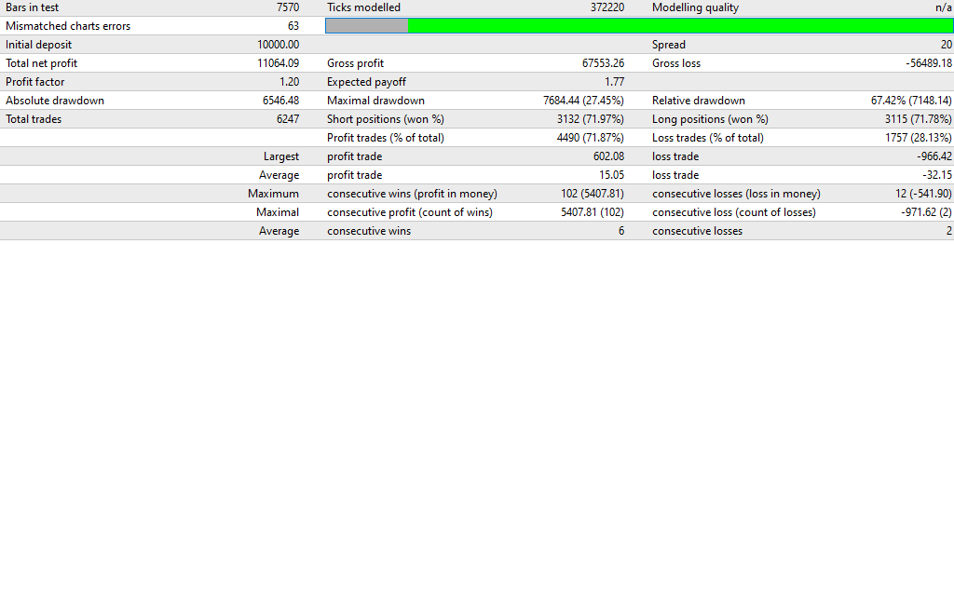The width and height of the screenshot is (954, 596).
Task: Click the Relative drawdown percentage value
Action: click(x=911, y=101)
